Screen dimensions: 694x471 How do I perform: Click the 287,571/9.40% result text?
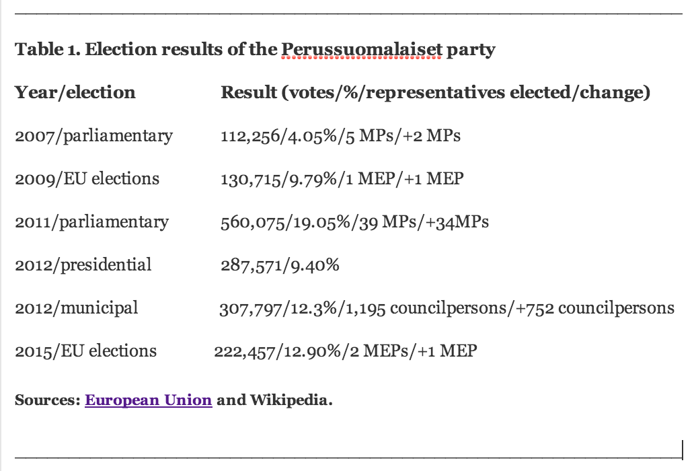pyautogui.click(x=280, y=265)
